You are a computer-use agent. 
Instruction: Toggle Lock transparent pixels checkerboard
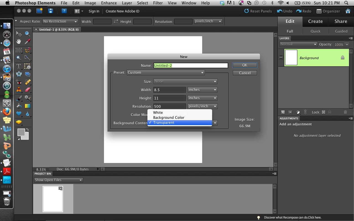coord(323,112)
